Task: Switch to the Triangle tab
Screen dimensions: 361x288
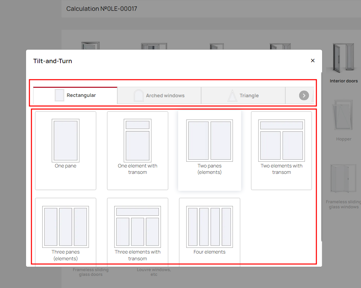Action: click(243, 96)
